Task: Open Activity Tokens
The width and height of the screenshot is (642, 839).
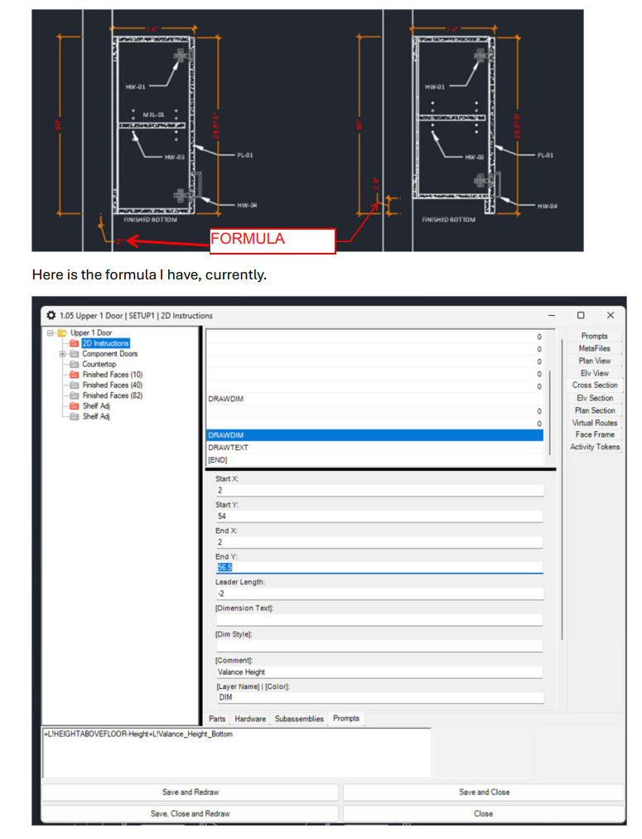Action: 595,447
